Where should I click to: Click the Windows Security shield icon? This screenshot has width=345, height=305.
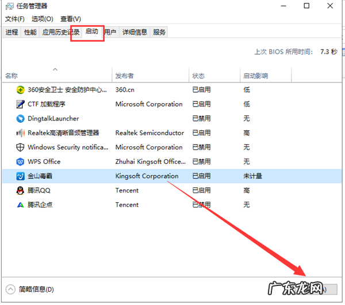click(20, 147)
